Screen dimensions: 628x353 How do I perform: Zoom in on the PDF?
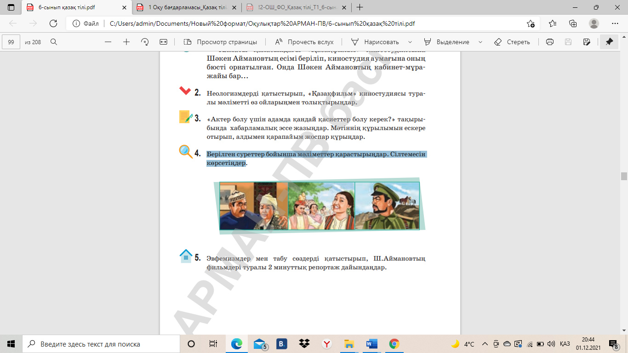pyautogui.click(x=126, y=42)
